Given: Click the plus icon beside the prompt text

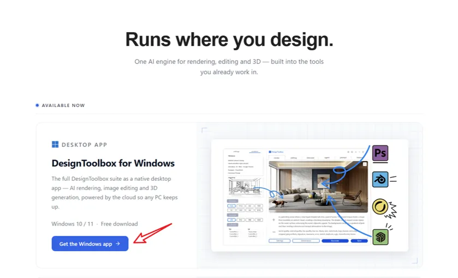Looking at the screenshot, I should [x=273, y=220].
